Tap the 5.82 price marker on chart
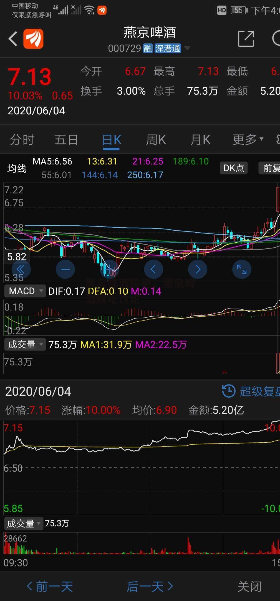 [17, 257]
